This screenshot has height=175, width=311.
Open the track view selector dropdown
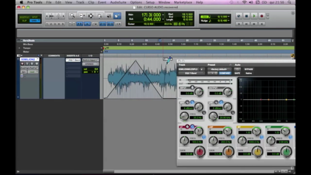click(x=29, y=68)
